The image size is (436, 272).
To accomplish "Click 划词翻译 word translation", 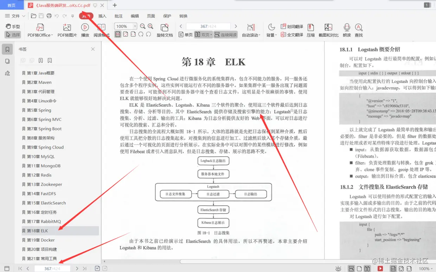I will click(x=292, y=27).
